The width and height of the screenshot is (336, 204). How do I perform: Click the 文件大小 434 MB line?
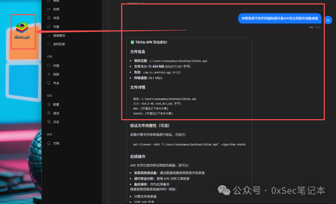(162, 67)
